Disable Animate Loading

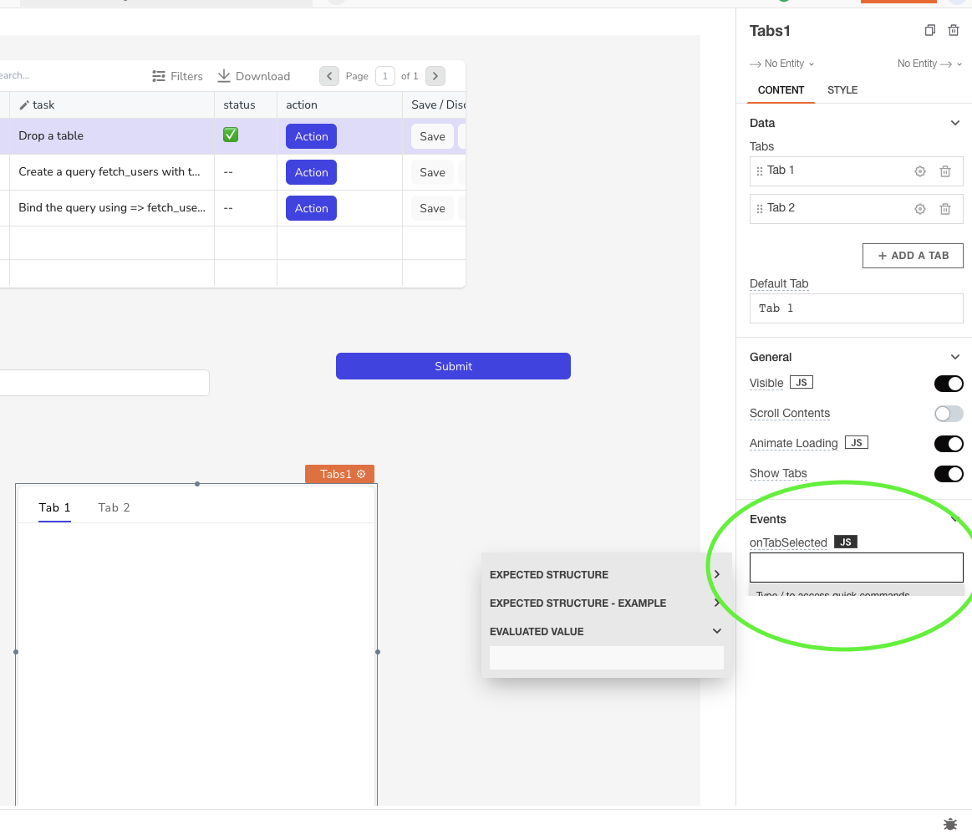click(x=949, y=444)
